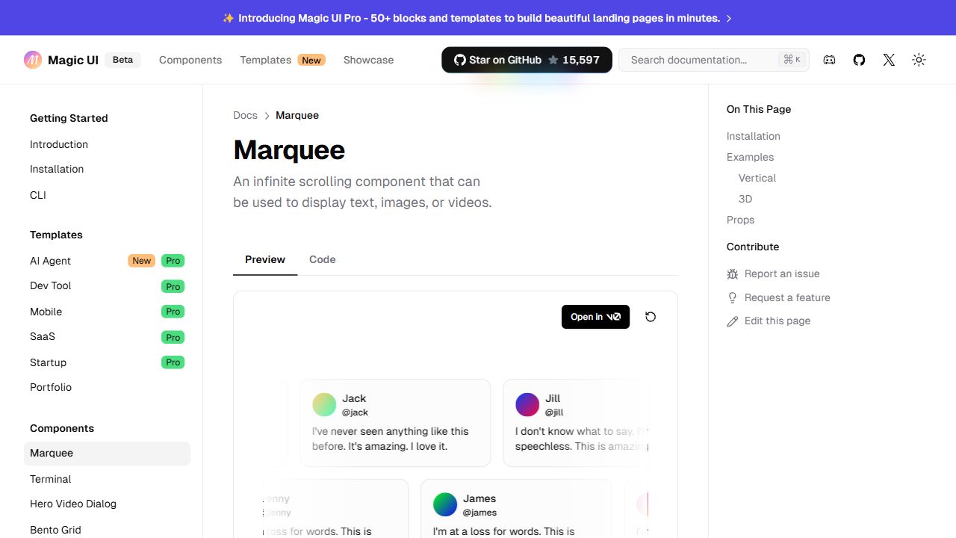956x538 pixels.
Task: Open Introduction in sidebar
Action: pos(59,144)
